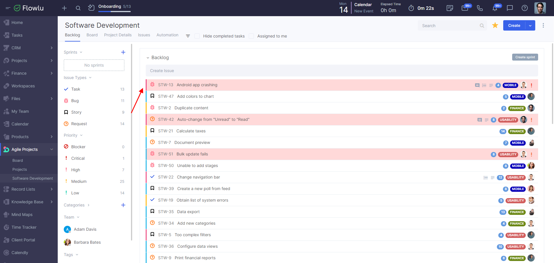Collapse the Backlog list chevron

(148, 58)
